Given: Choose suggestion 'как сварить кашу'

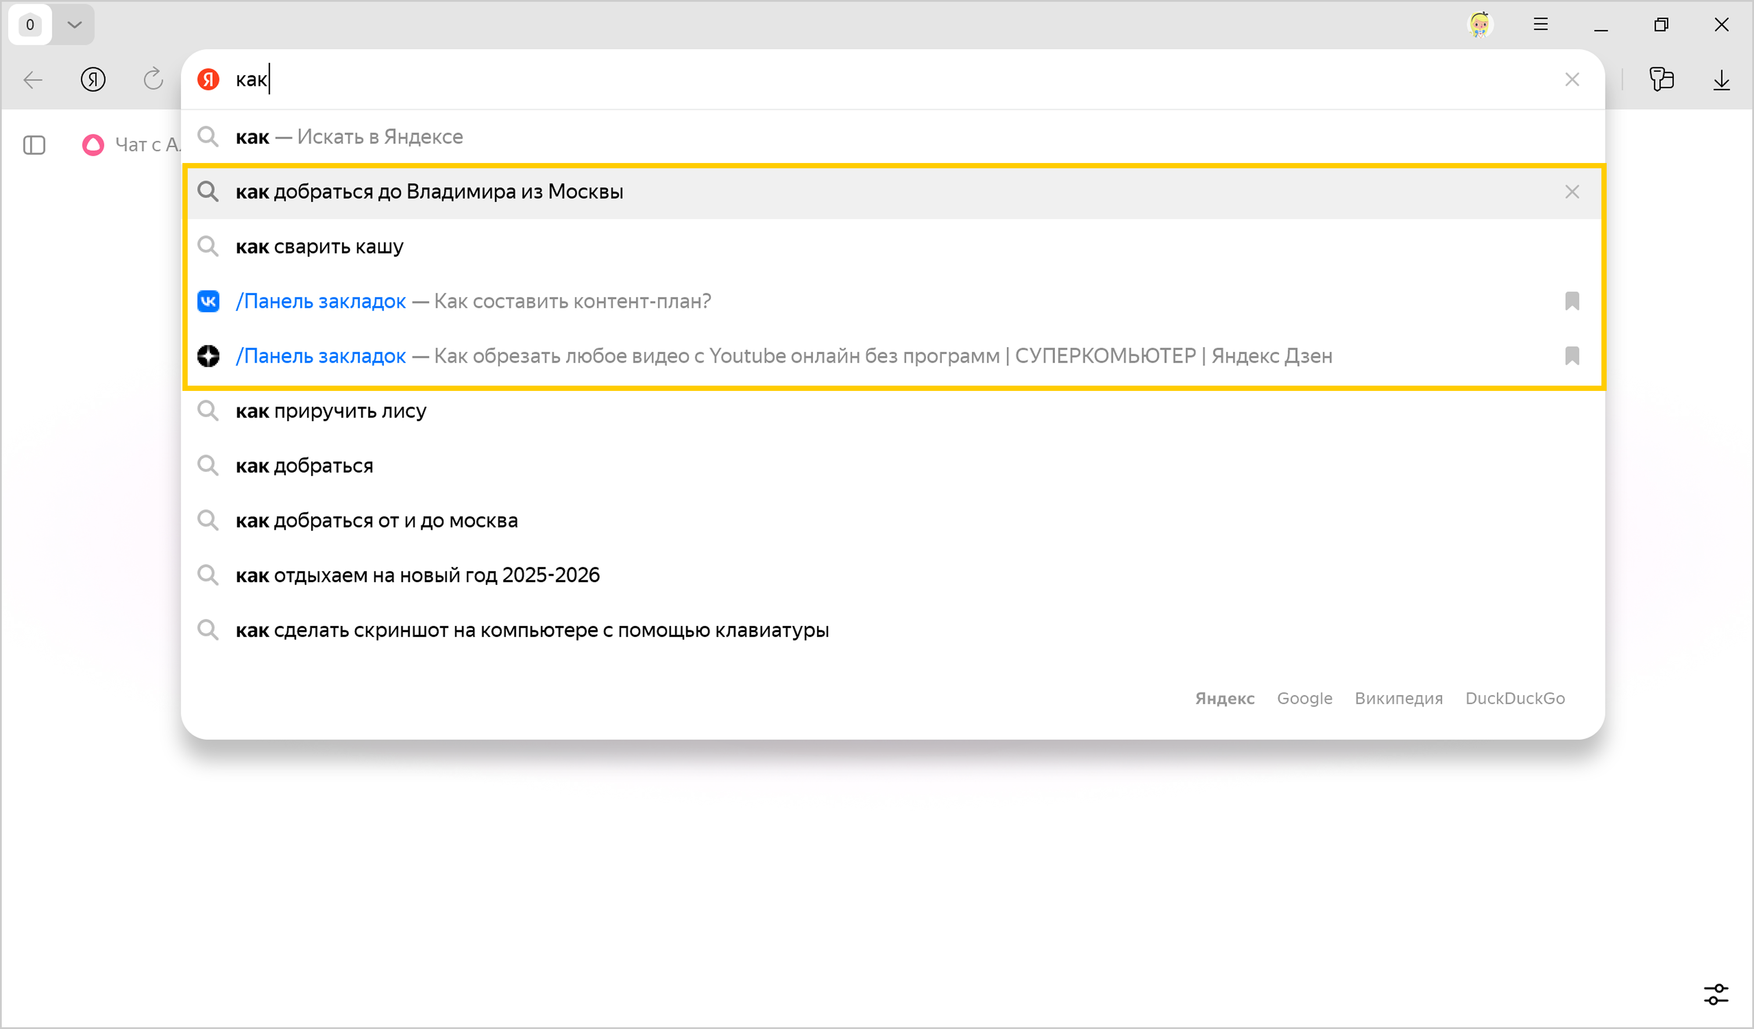Looking at the screenshot, I should [x=320, y=246].
